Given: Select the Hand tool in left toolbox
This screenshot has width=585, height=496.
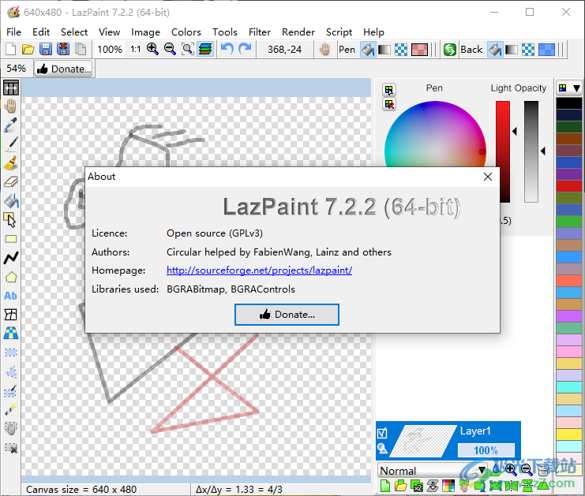Looking at the screenshot, I should coord(11,106).
